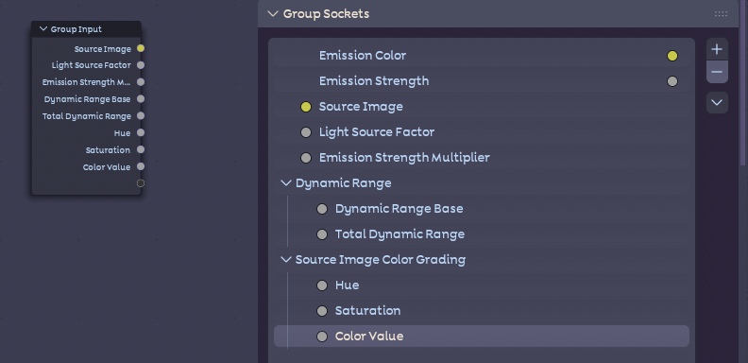
Task: Click the empty bottom socket of Group Input node
Action: 141,183
